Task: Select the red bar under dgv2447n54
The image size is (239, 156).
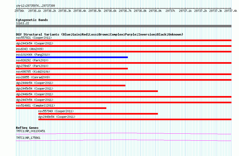Action: pyautogui.click(x=124, y=102)
